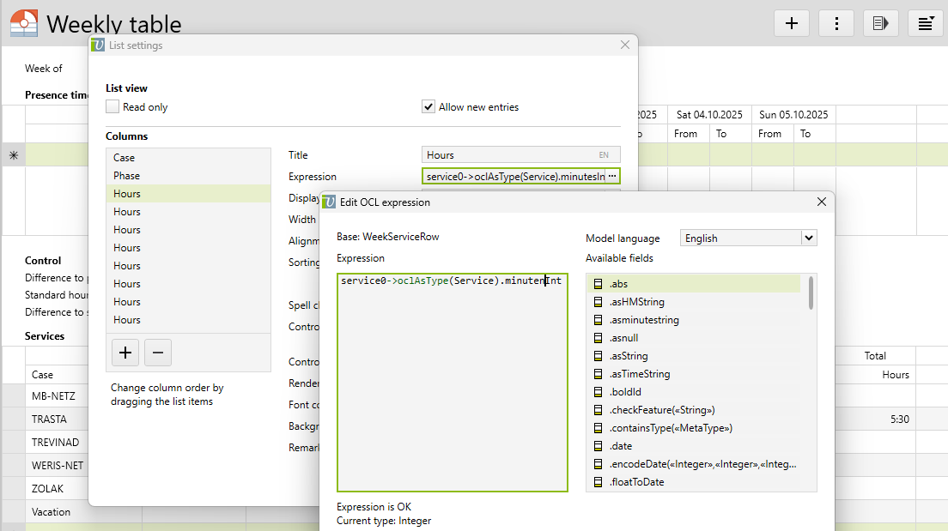Click inside the OCL Expression text area
This screenshot has height=531, width=948.
click(452, 386)
